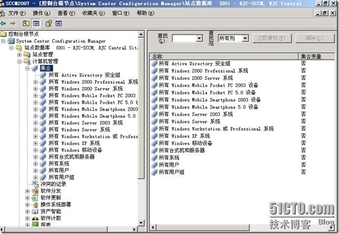Toggle the Show/Hide action pane icon
Image resolution: width=339 pixels, height=234 pixels.
pyautogui.click(x=58, y=23)
